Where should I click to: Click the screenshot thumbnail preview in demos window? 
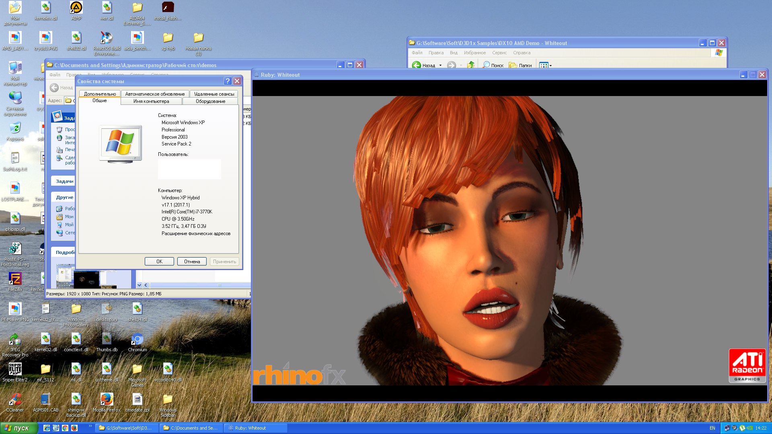86,277
